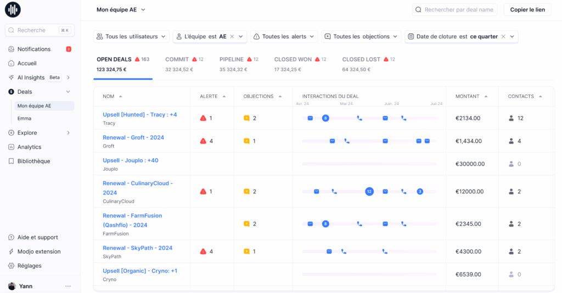Click first email icon on Groft timeline

332,141
